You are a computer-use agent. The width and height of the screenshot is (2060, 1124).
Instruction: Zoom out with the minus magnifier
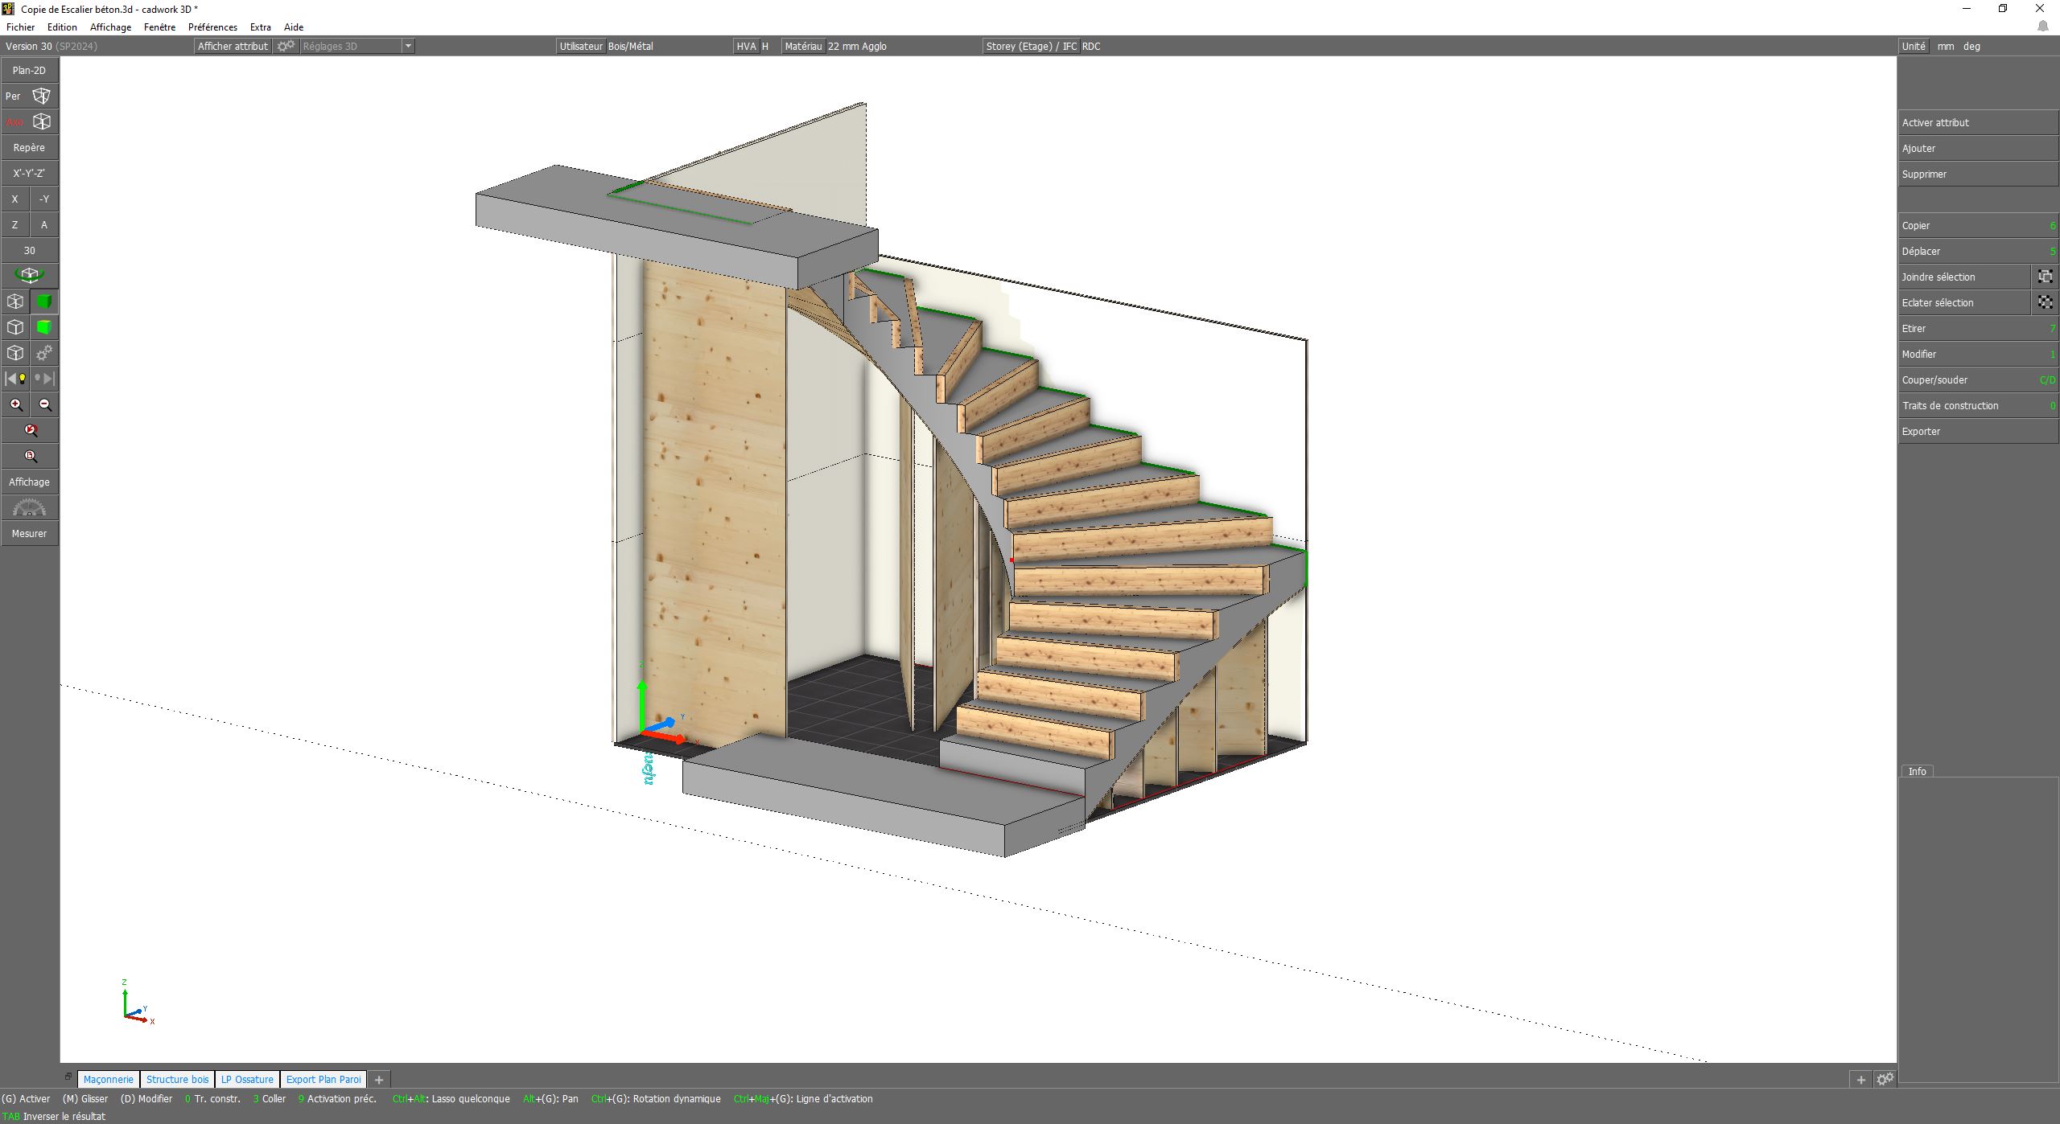44,404
